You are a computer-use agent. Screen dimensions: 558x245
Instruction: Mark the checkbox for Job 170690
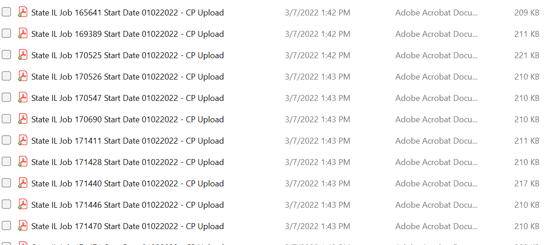[x=6, y=119]
